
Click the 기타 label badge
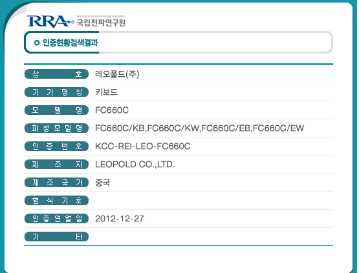pyautogui.click(x=56, y=237)
